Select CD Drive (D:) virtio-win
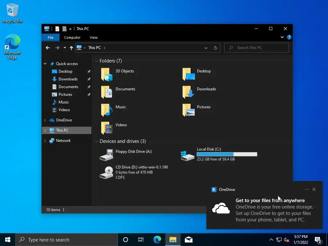 pyautogui.click(x=134, y=172)
